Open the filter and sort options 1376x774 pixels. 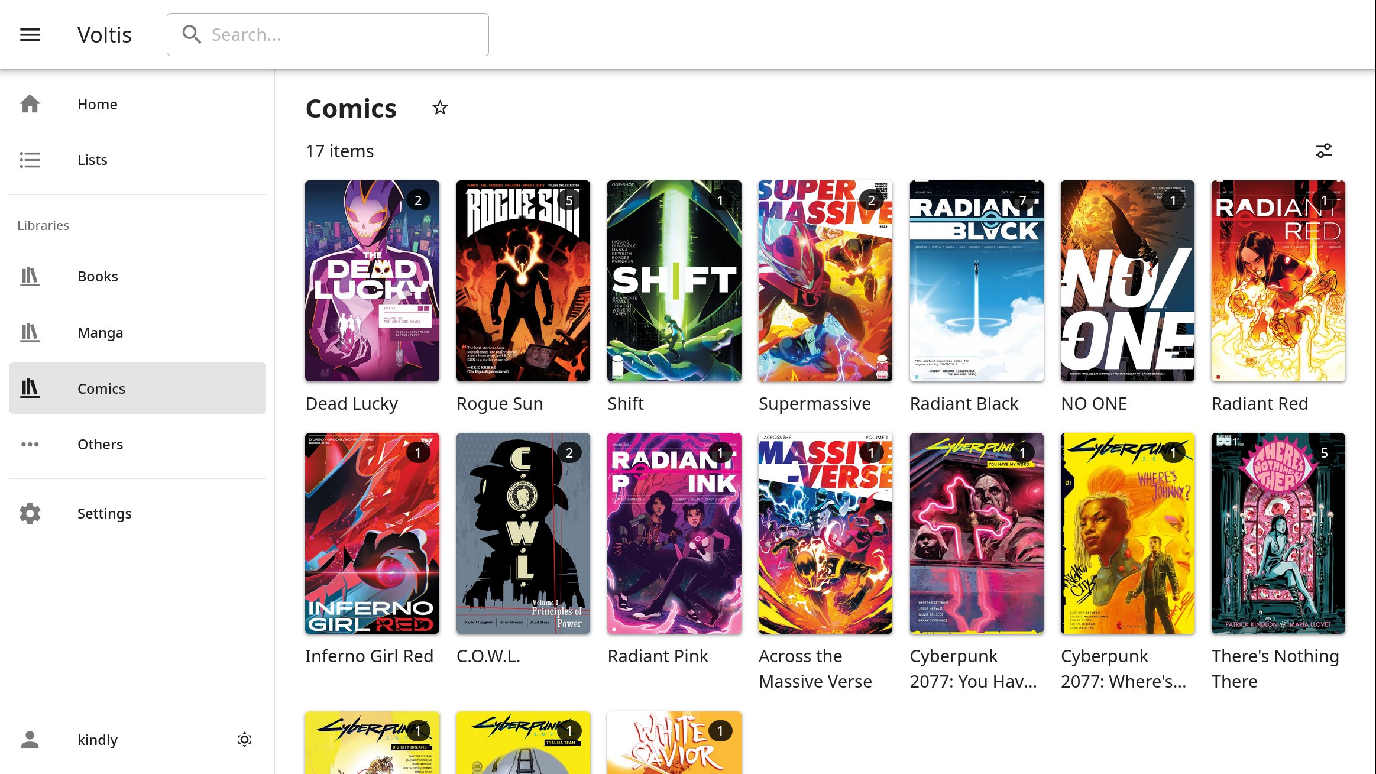(x=1323, y=151)
